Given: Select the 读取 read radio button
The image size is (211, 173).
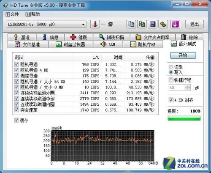Looking at the screenshot, I should click(x=171, y=67).
